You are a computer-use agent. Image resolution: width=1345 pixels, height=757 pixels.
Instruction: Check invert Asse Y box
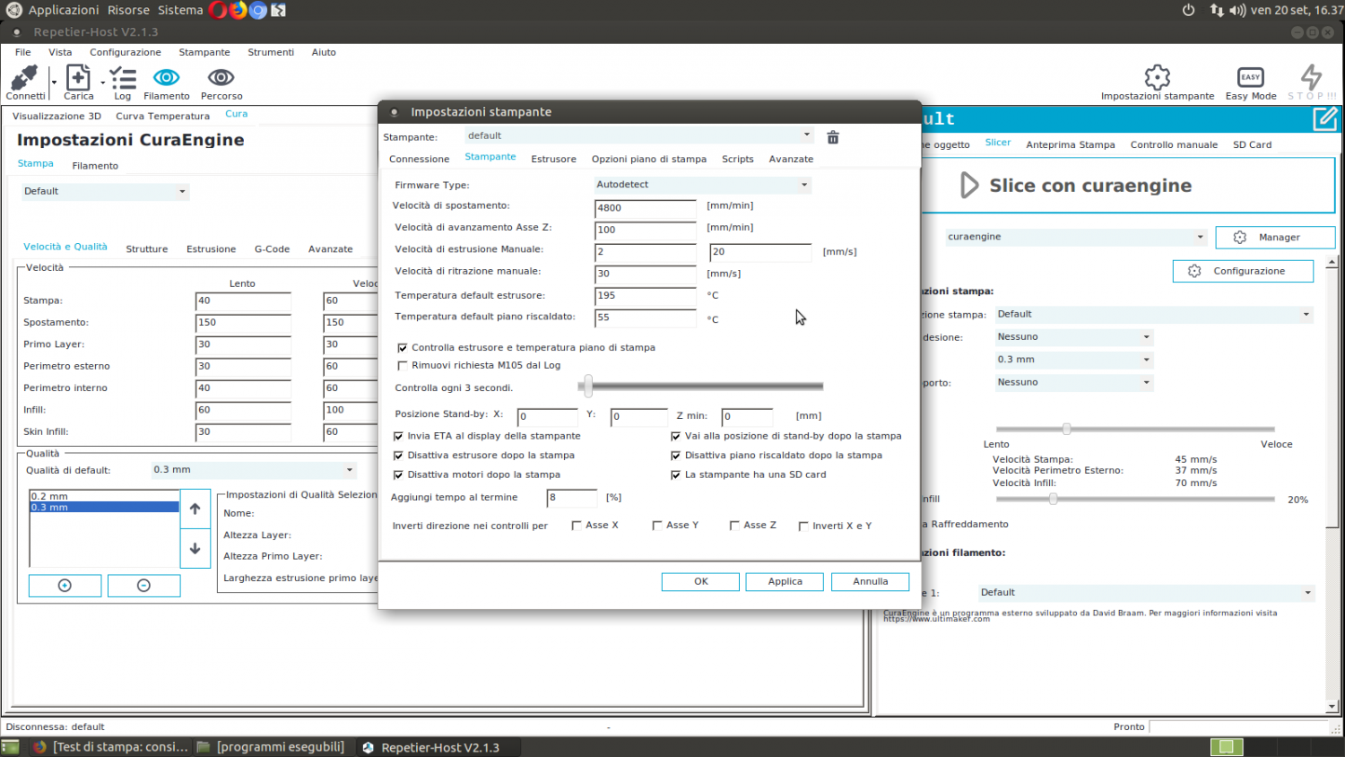(657, 526)
